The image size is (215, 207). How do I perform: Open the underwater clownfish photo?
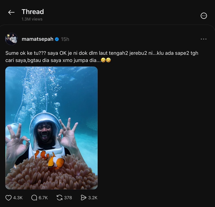(x=51, y=128)
